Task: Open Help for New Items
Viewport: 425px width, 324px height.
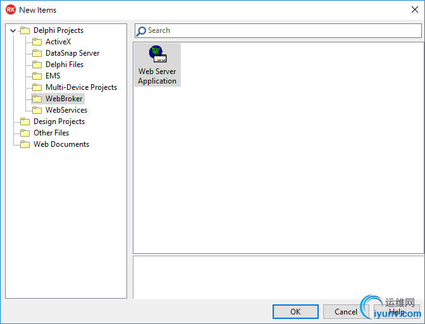Action: [397, 312]
